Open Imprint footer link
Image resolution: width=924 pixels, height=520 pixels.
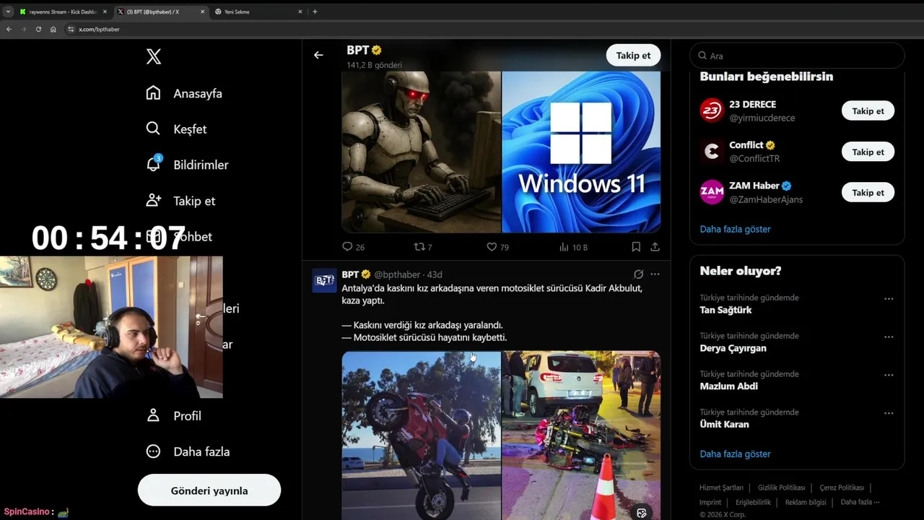tap(710, 502)
